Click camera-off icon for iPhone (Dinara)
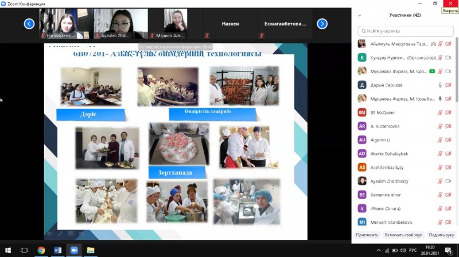 (448, 208)
